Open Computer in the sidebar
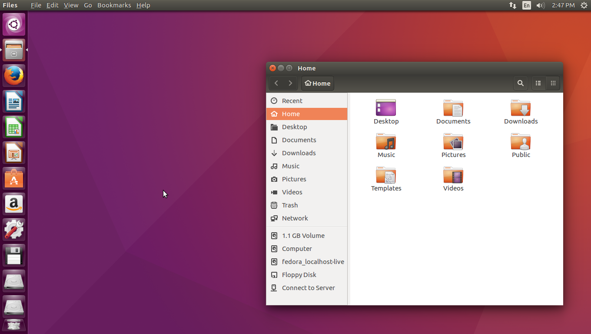591x334 pixels. [x=306, y=248]
